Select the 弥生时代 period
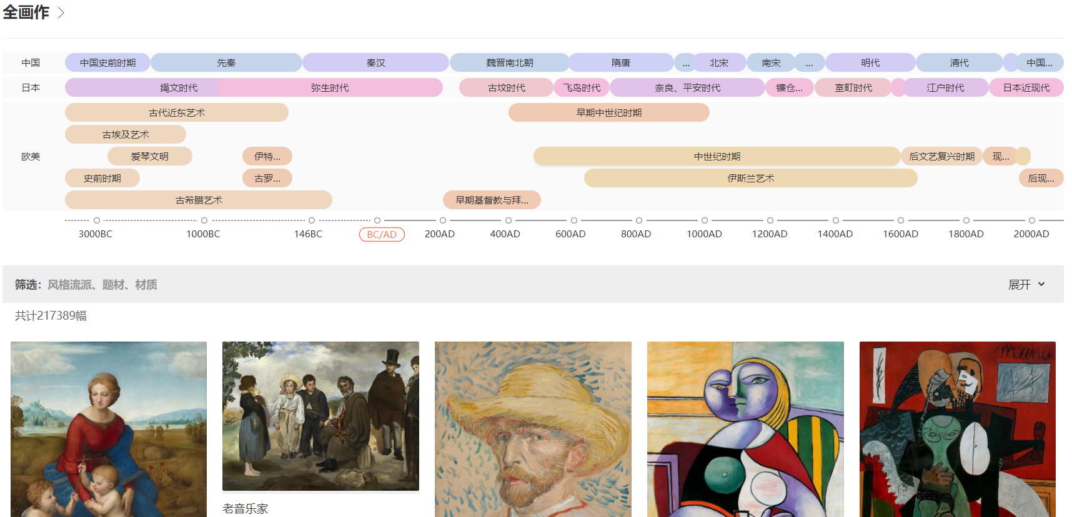 pos(330,87)
